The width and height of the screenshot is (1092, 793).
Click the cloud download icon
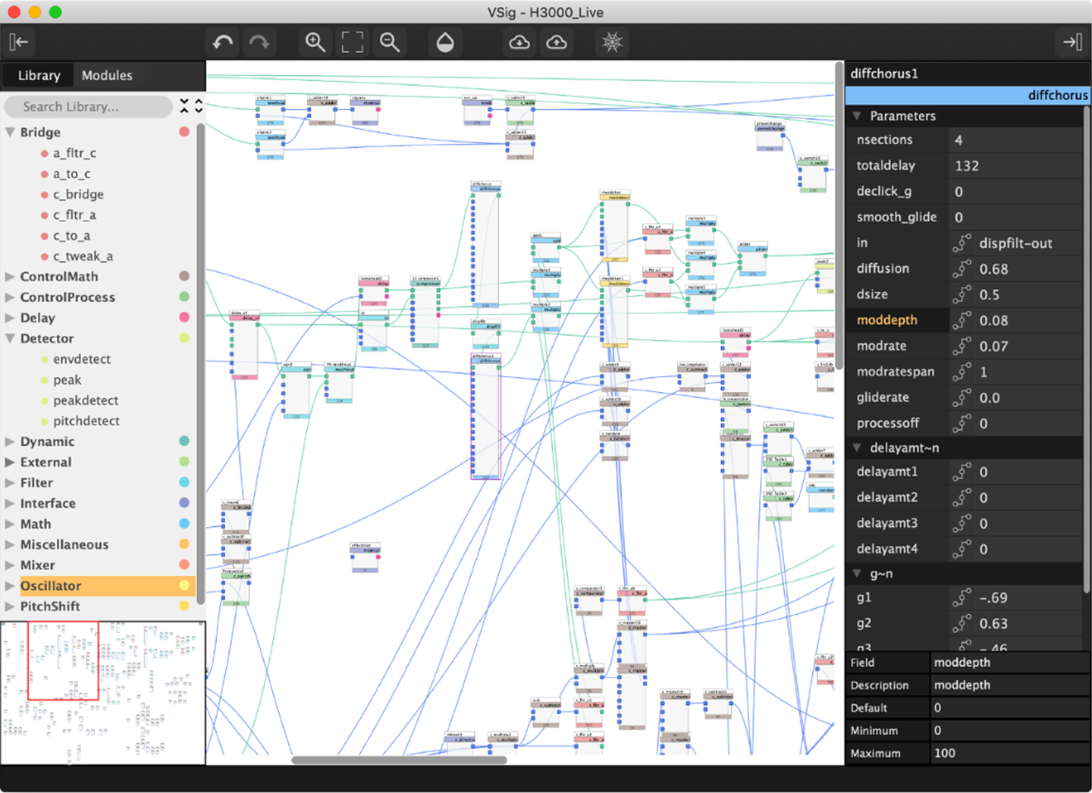[519, 42]
